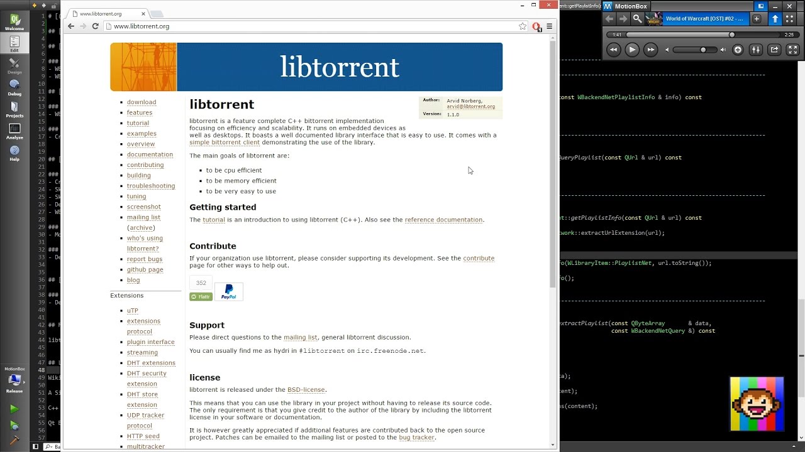This screenshot has width=805, height=452.
Task: Select the www.libtorrent.org tab
Action: [x=107, y=13]
